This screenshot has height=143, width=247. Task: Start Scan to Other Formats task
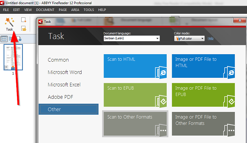(135, 124)
